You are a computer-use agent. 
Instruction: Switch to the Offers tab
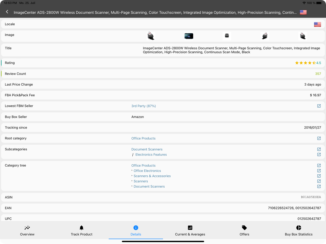coord(244,231)
